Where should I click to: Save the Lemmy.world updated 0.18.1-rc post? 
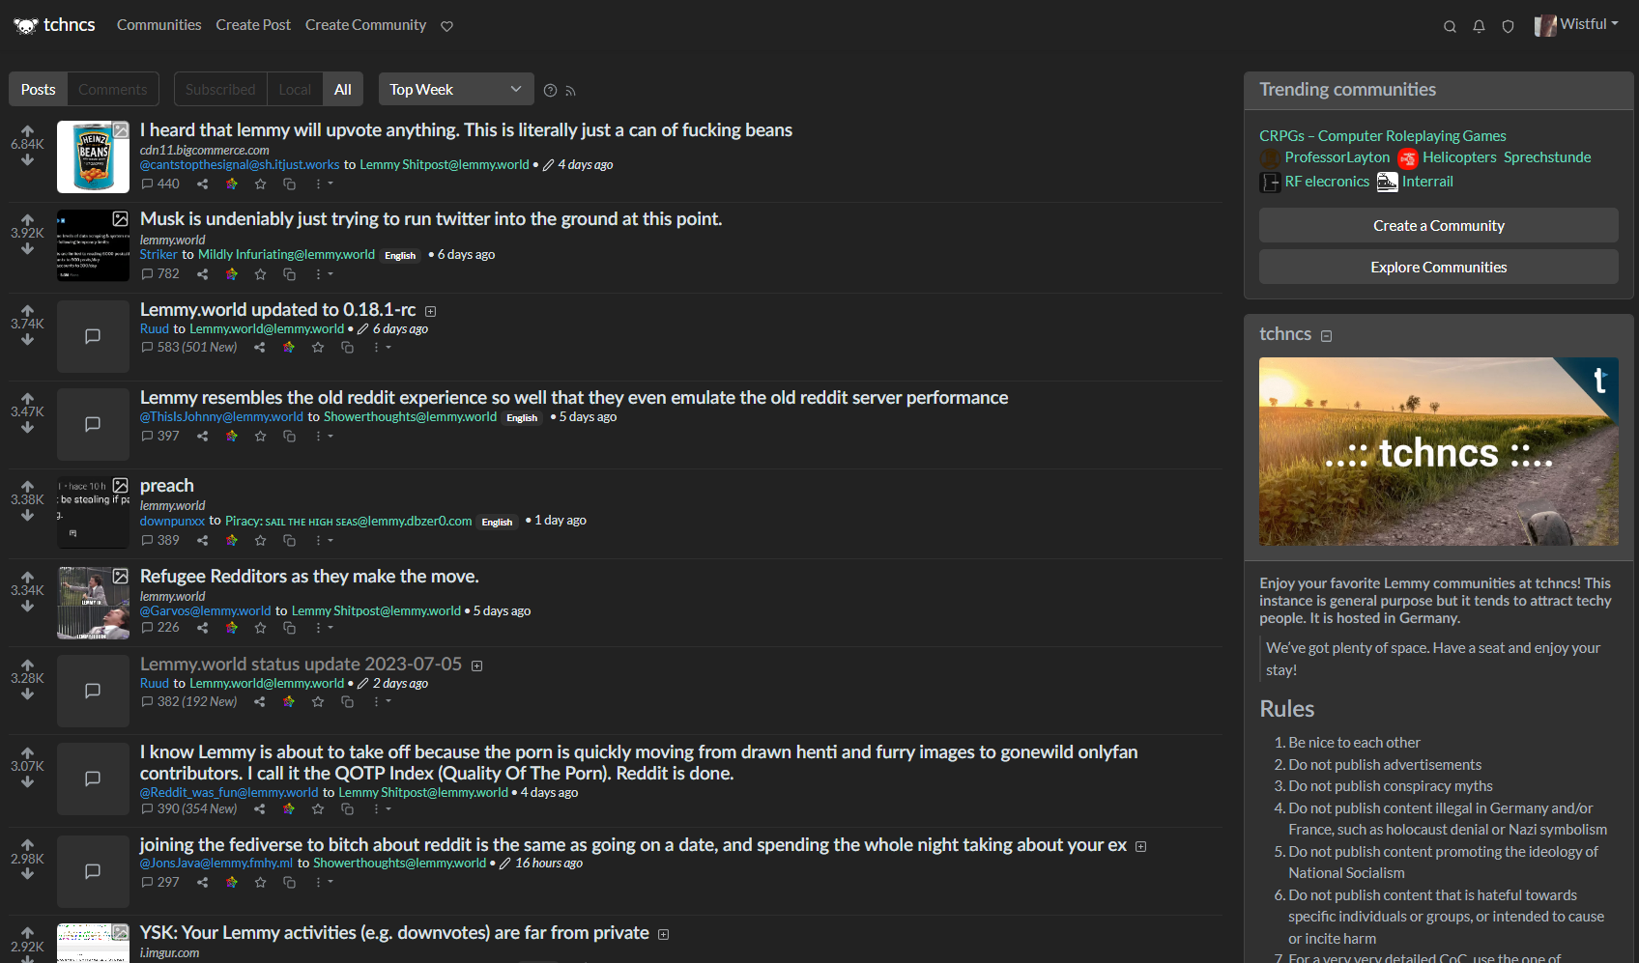click(x=318, y=348)
